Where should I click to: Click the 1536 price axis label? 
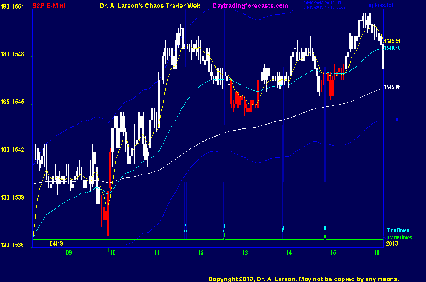18,245
